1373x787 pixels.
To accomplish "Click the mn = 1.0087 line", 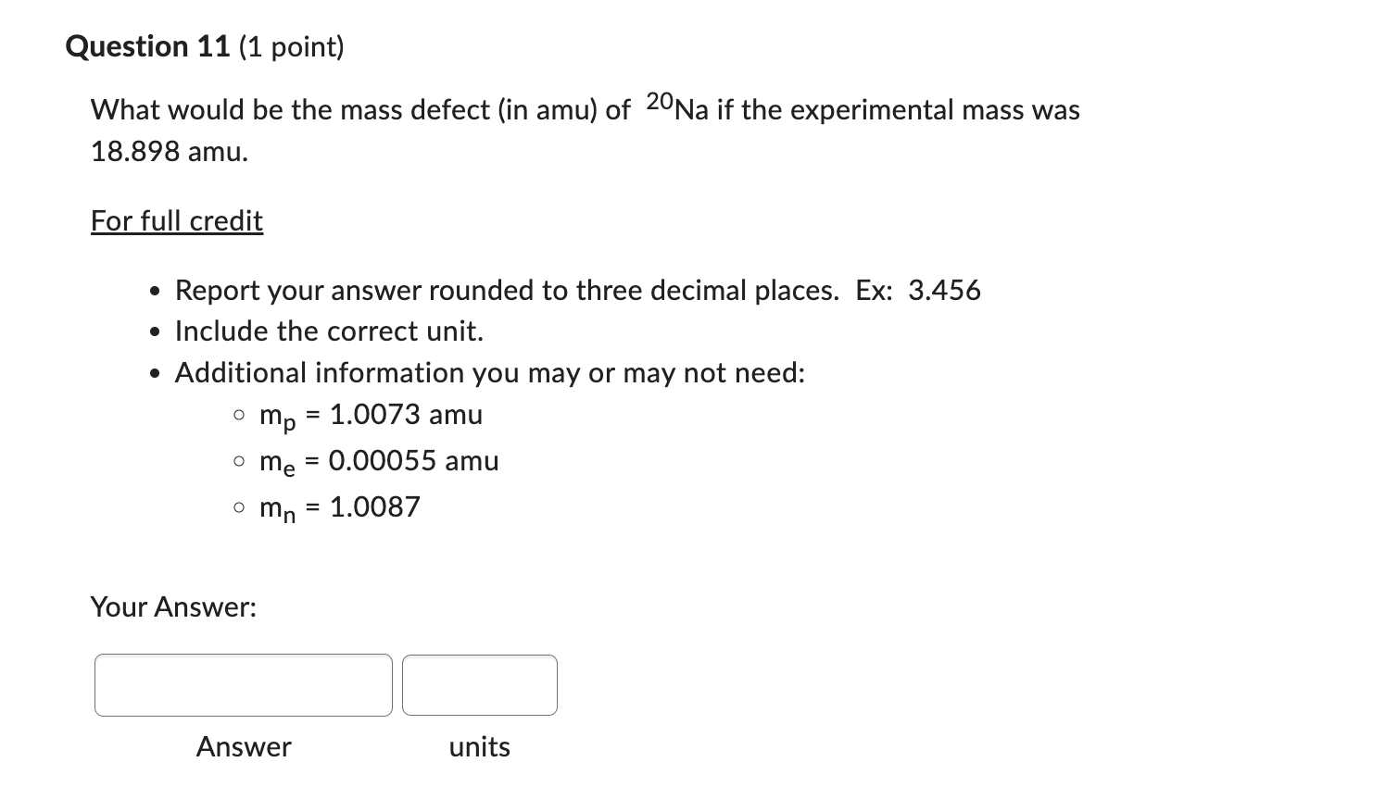I will point(340,507).
